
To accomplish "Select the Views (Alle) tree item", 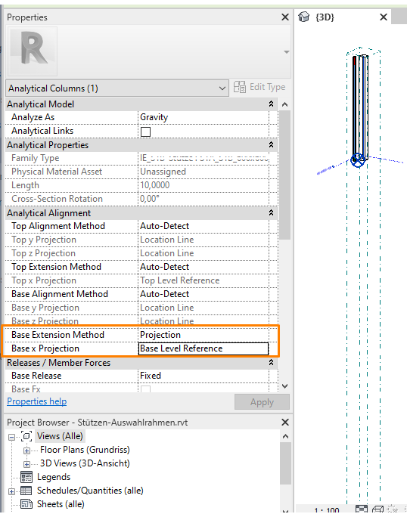I will click(x=60, y=436).
